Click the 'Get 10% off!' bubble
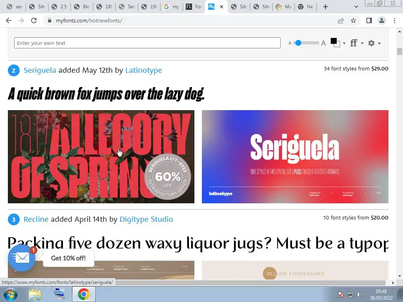Screen dimensions: 403x302 pos(68,258)
